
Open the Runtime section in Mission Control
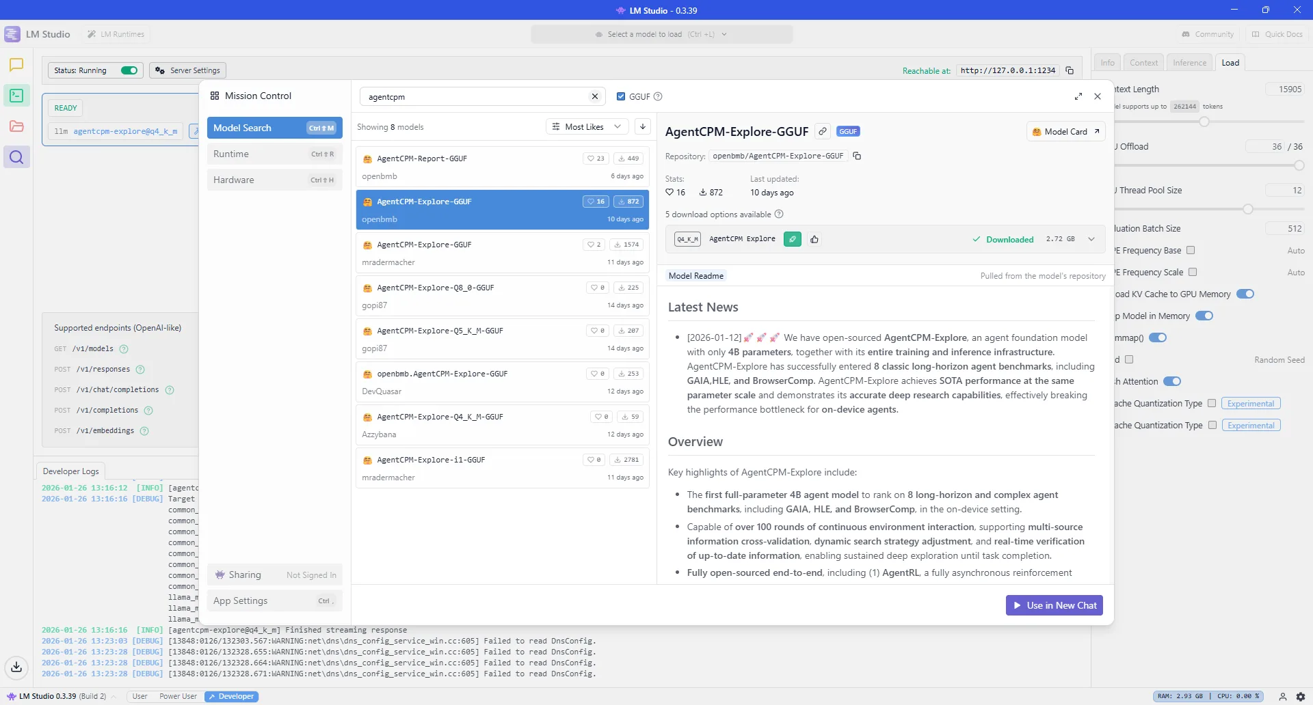coord(274,154)
